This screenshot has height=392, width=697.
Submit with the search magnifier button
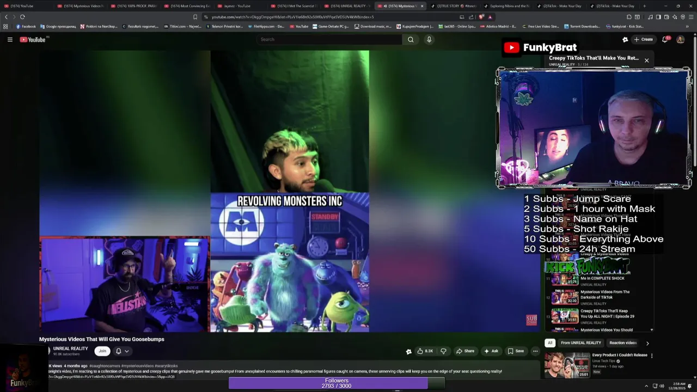(411, 39)
